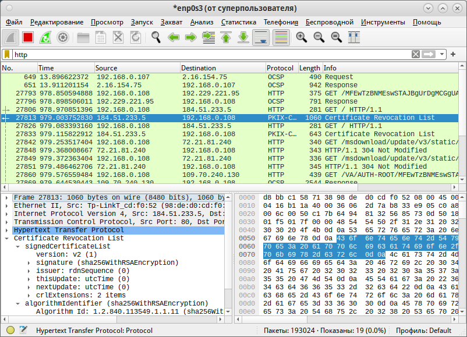Open capture options gear icon
Image resolution: width=467 pixels, height=337 pixels.
63,37
